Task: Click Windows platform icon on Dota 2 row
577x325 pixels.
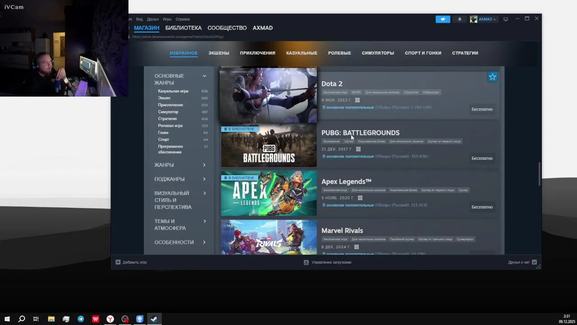Action: tap(357, 100)
